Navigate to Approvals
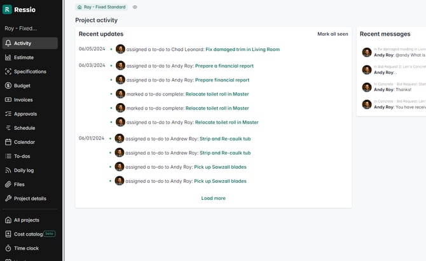Viewport: 426px width, 261px height. (30, 114)
